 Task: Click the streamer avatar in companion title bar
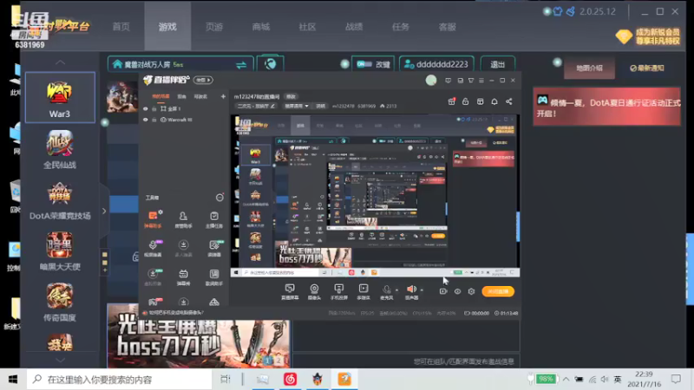click(431, 80)
